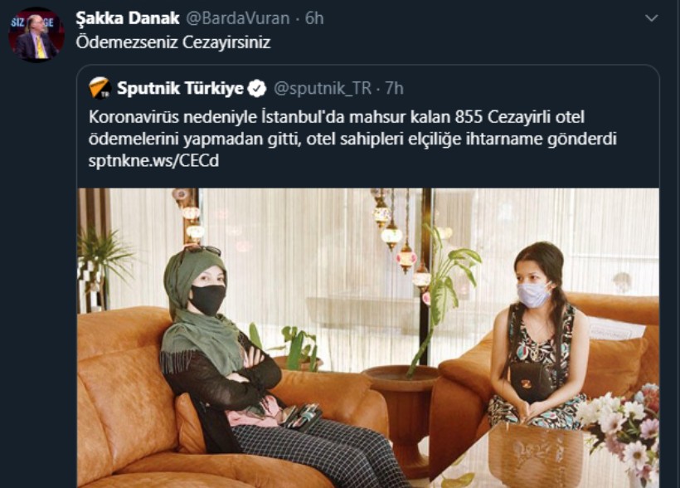The height and width of the screenshot is (488, 680).
Task: Click the quoted tweet card header area
Action: coord(246,89)
